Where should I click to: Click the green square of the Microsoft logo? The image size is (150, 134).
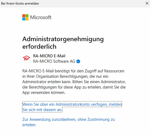click(27, 16)
